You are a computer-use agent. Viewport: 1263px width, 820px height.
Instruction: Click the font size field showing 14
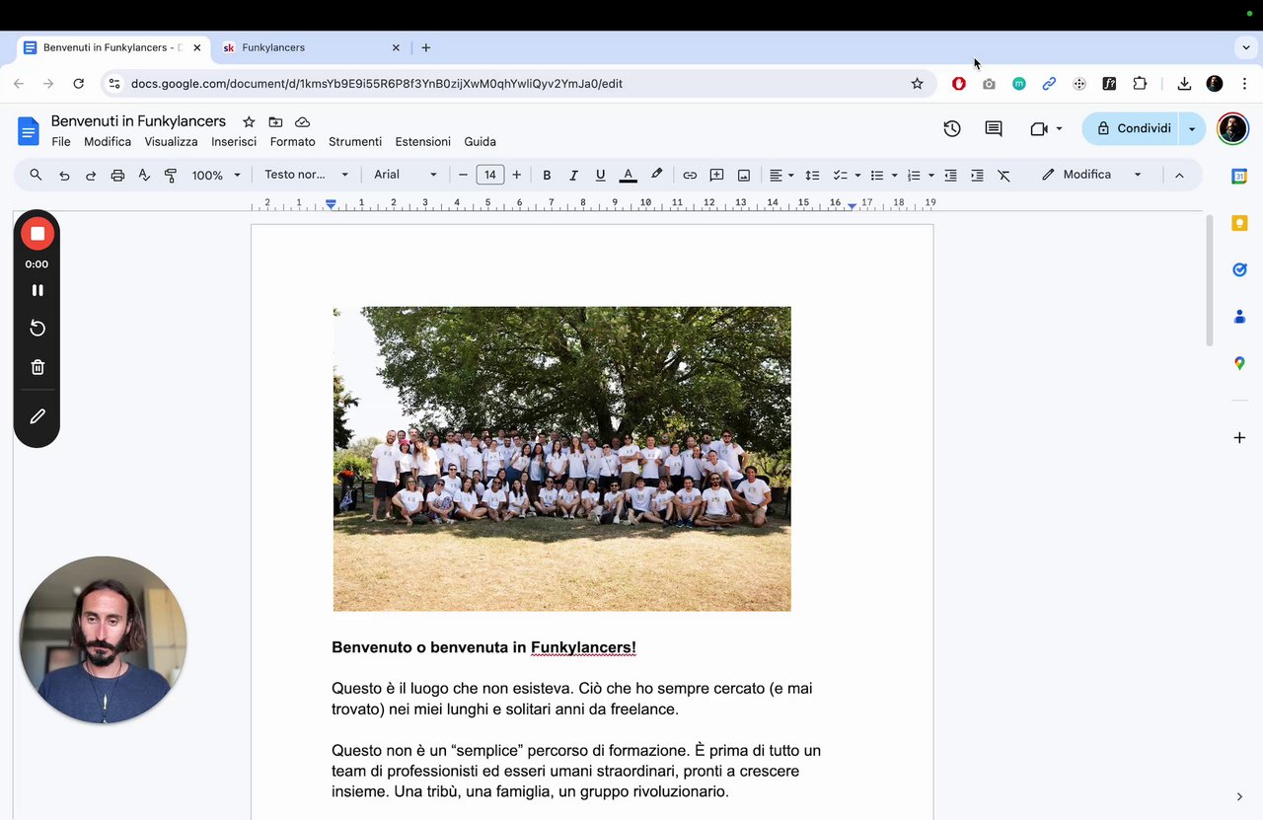pos(490,175)
